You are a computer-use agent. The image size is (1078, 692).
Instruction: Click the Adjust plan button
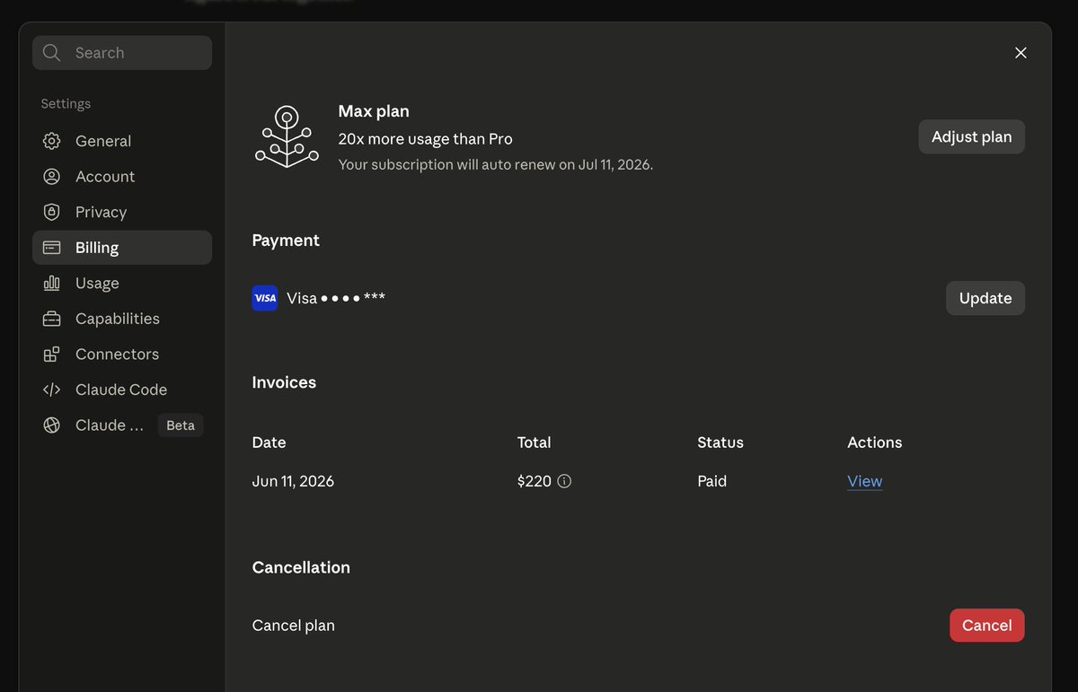tap(971, 136)
